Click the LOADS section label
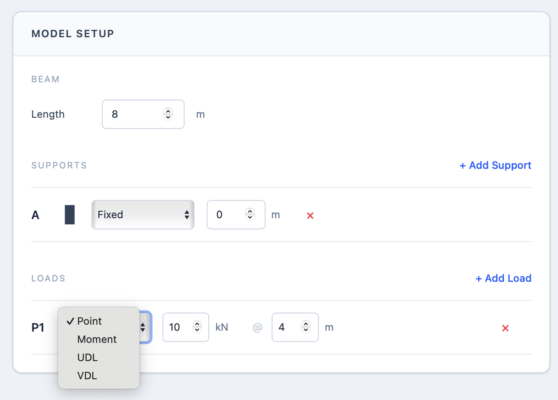 click(49, 278)
